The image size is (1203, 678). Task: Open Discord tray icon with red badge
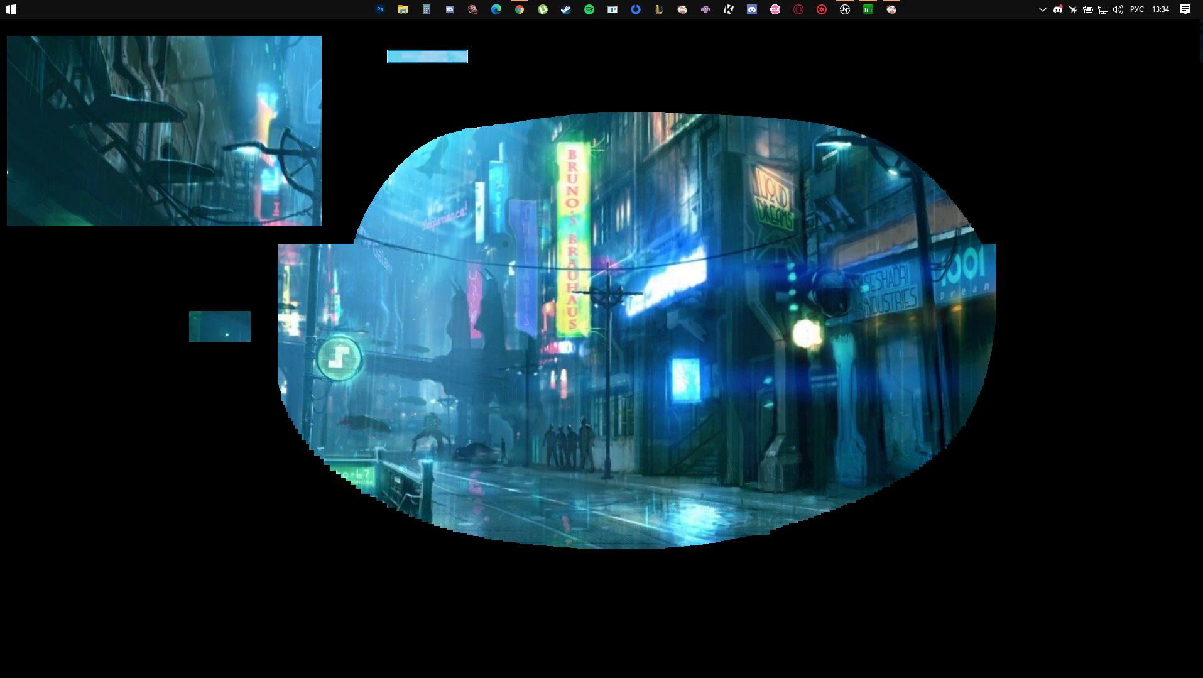[x=1058, y=9]
